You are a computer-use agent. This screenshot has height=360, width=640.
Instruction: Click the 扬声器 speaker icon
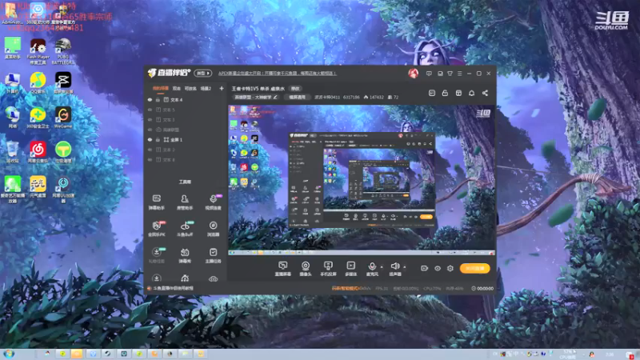(394, 267)
